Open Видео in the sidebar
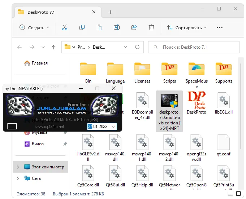 pos(34,144)
